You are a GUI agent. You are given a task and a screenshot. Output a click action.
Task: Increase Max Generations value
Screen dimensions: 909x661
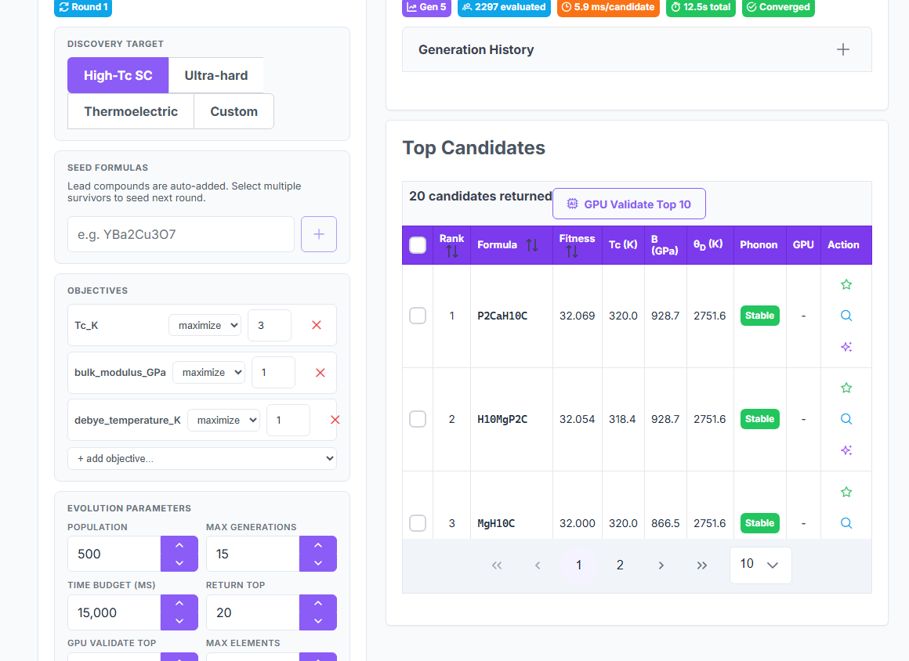[x=317, y=545]
